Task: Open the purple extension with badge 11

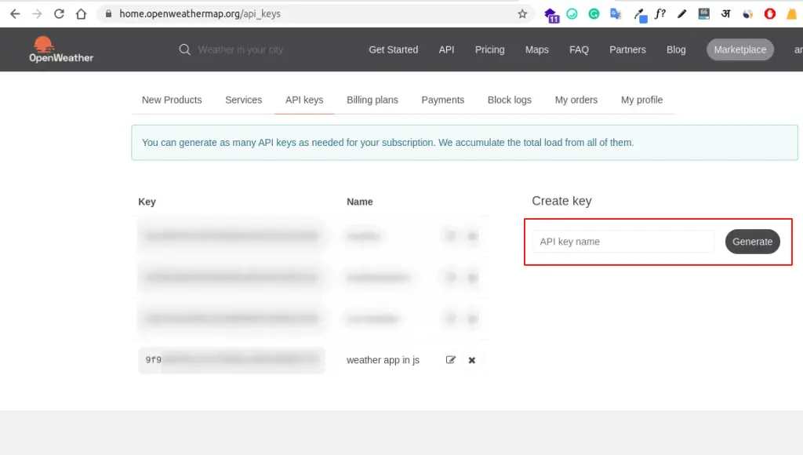Action: click(x=551, y=15)
